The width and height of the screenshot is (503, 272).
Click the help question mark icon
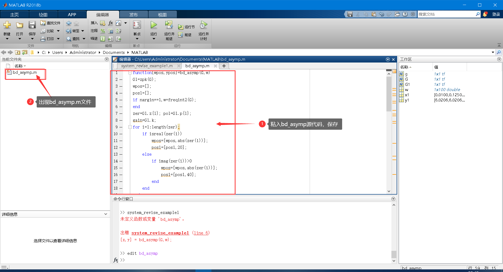point(405,14)
